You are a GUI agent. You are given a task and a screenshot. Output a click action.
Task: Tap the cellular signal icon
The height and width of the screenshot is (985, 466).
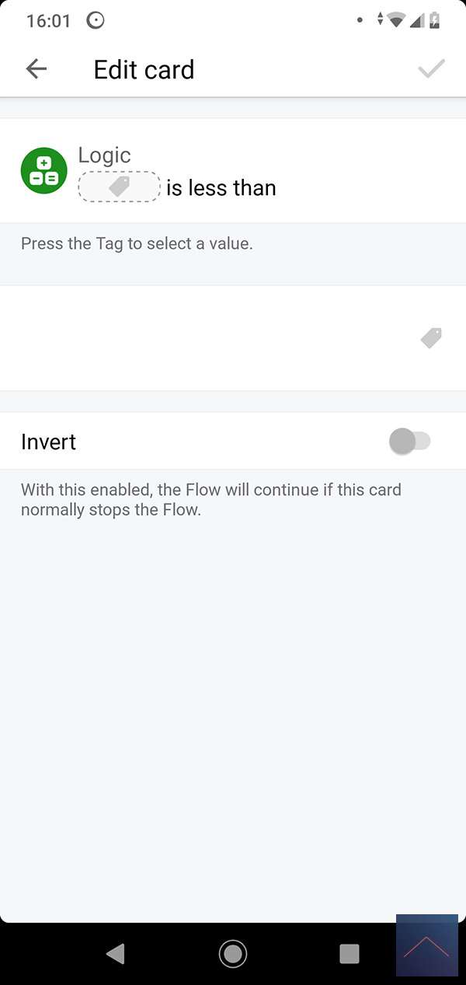tap(416, 21)
